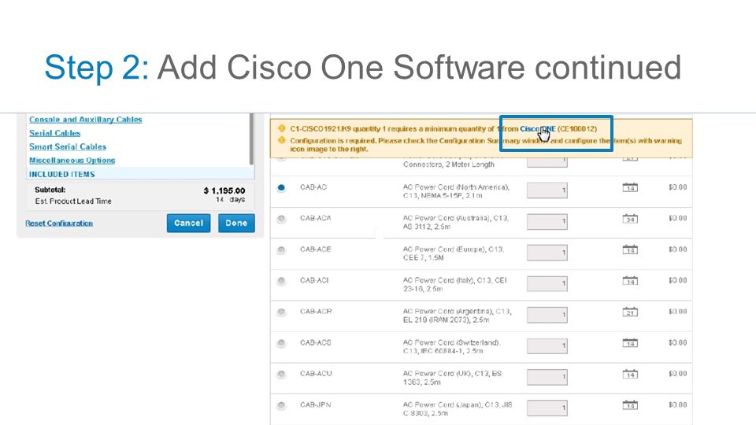
Task: Click 'AC Power Cord (Italy)' description
Action: click(454, 284)
